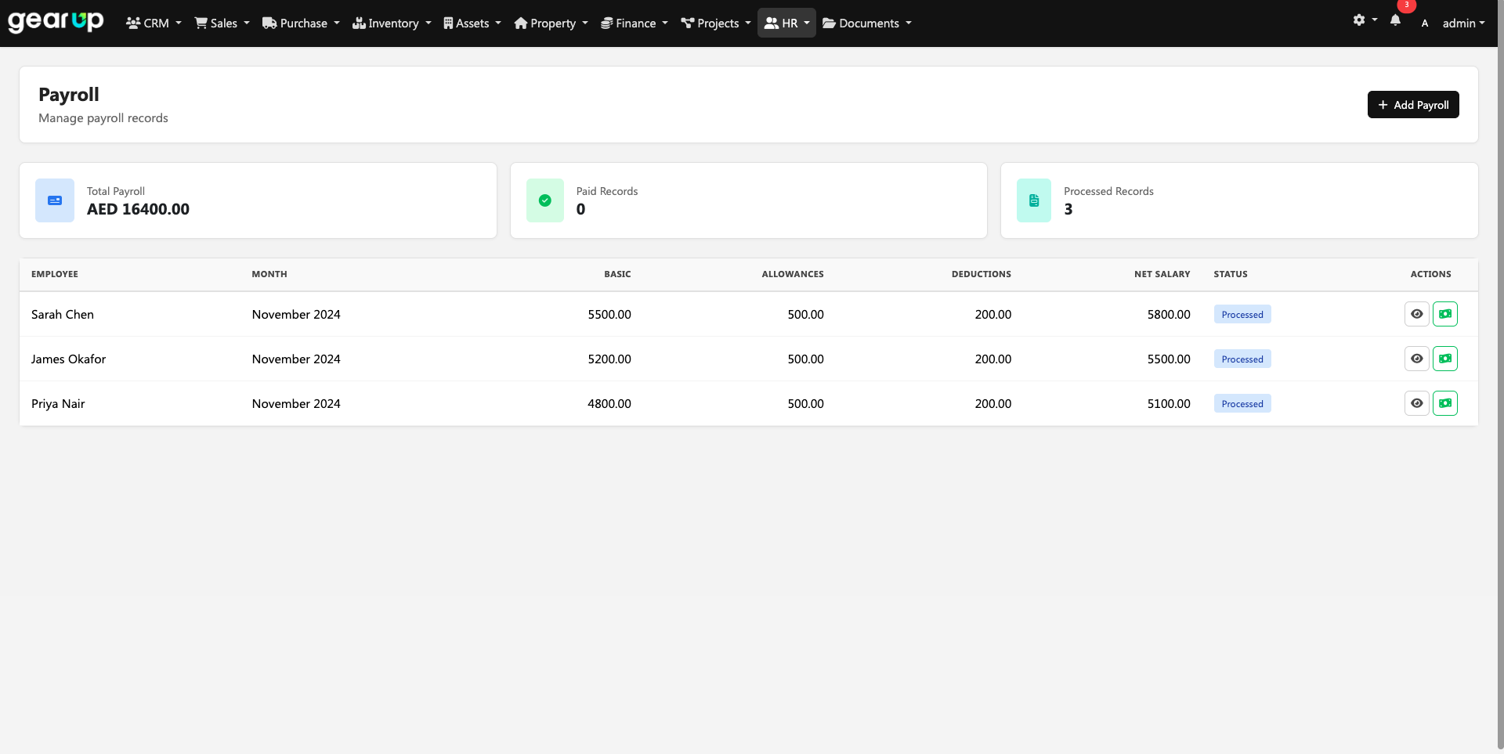Image resolution: width=1504 pixels, height=754 pixels.
Task: View Priya Nair's payroll record
Action: click(x=1417, y=403)
